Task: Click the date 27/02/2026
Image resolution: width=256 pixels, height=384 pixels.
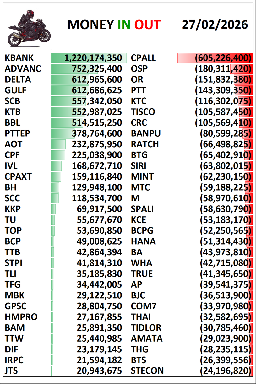Action: (215, 24)
